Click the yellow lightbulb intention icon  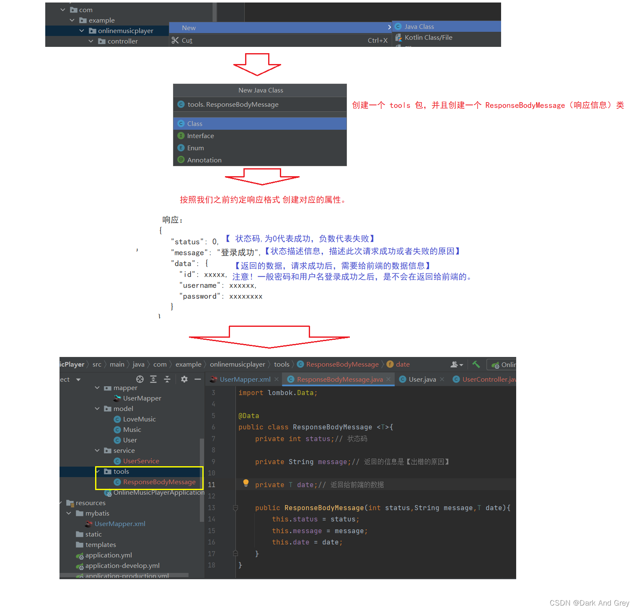(246, 483)
